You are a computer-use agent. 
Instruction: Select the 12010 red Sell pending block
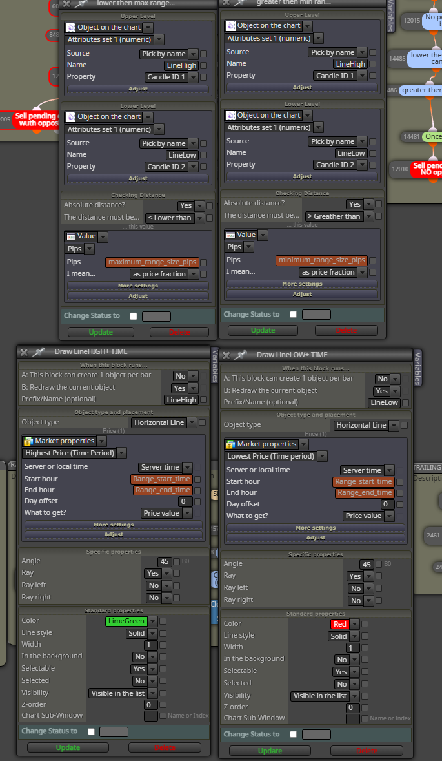point(427,169)
